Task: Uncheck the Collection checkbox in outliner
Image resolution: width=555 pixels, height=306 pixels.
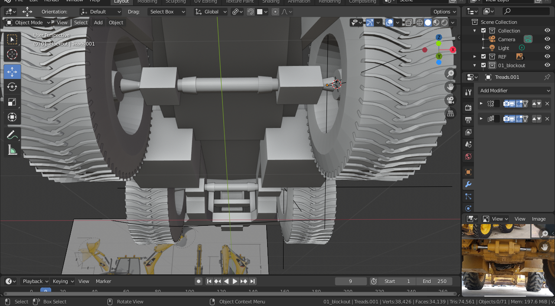Action: (483, 31)
